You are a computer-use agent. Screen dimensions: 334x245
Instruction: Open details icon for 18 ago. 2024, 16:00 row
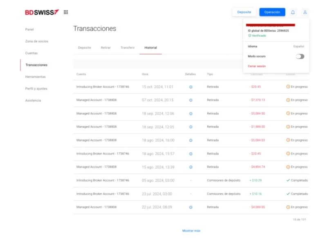191,140
